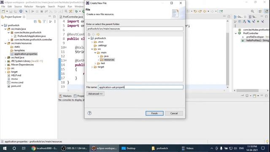Select the .settings folder in the dialog tree
Image resolution: width=270 pixels, height=152 pixels.
point(102,46)
